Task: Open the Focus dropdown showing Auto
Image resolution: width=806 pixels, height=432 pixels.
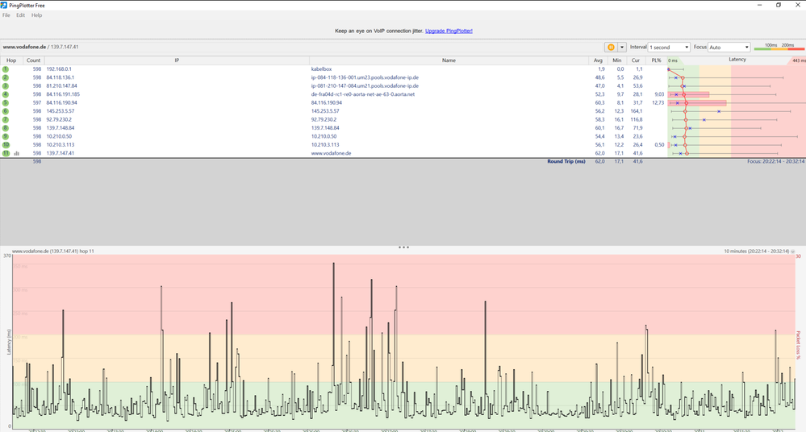Action: tap(729, 48)
